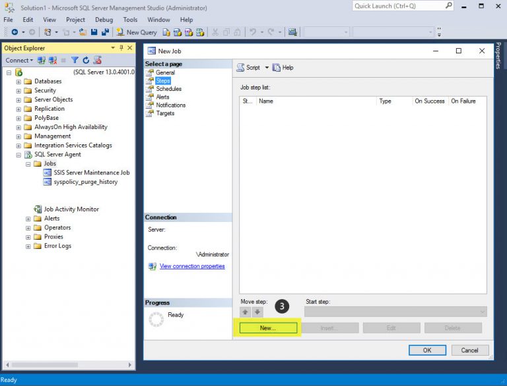Collapse the SQL Server Agent node
507x386 pixels.
tap(18, 155)
